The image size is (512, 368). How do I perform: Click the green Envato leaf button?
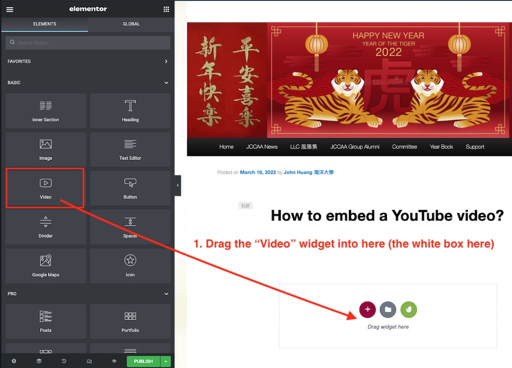(408, 309)
